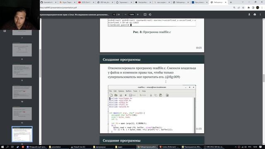
Task: Click the Emacs paste icon
Action: pos(161,95)
